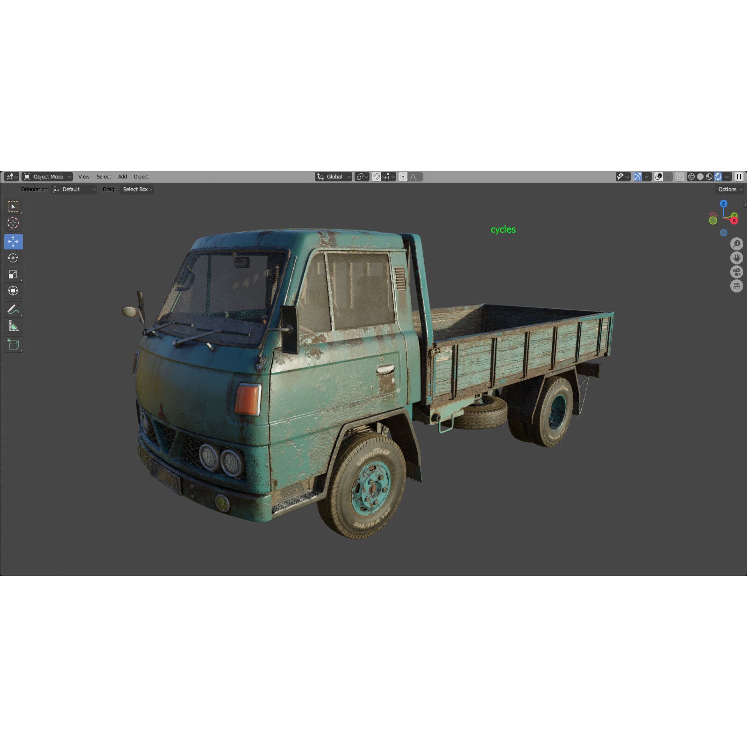This screenshot has width=747, height=747.
Task: Switch to Solid shading
Action: click(700, 177)
